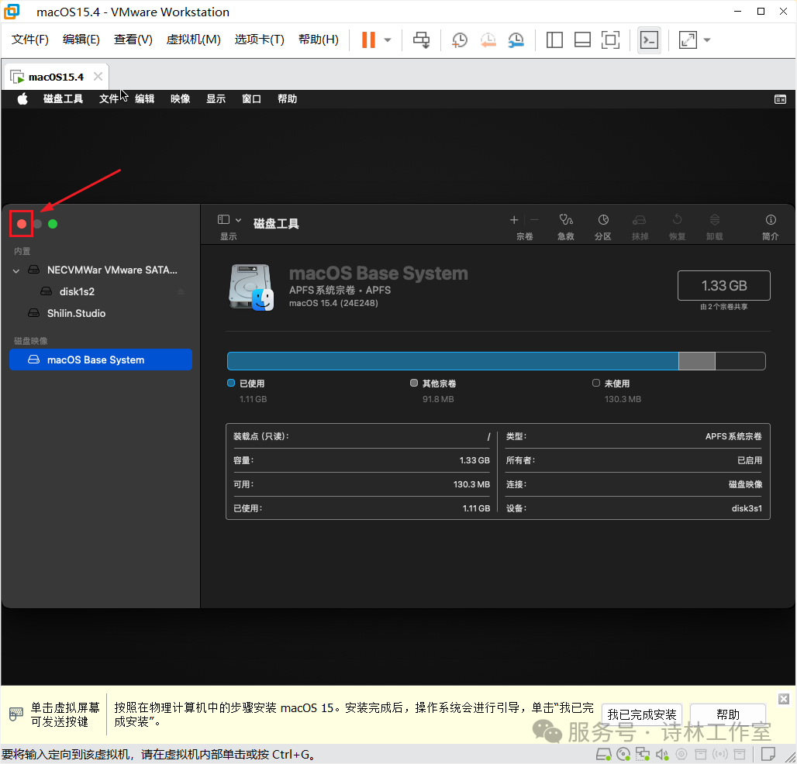Open the macOS 显示 menu bar item
797x764 pixels.
pyautogui.click(x=216, y=98)
